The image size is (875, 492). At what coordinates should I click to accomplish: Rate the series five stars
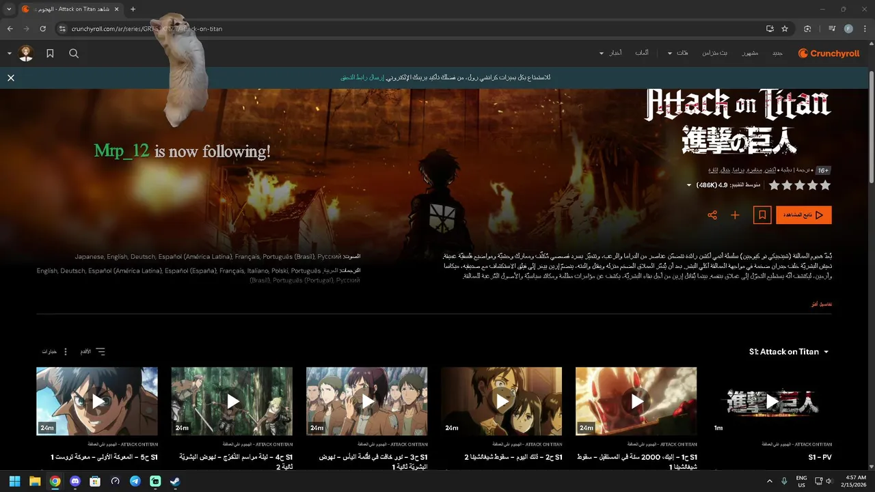[774, 185]
